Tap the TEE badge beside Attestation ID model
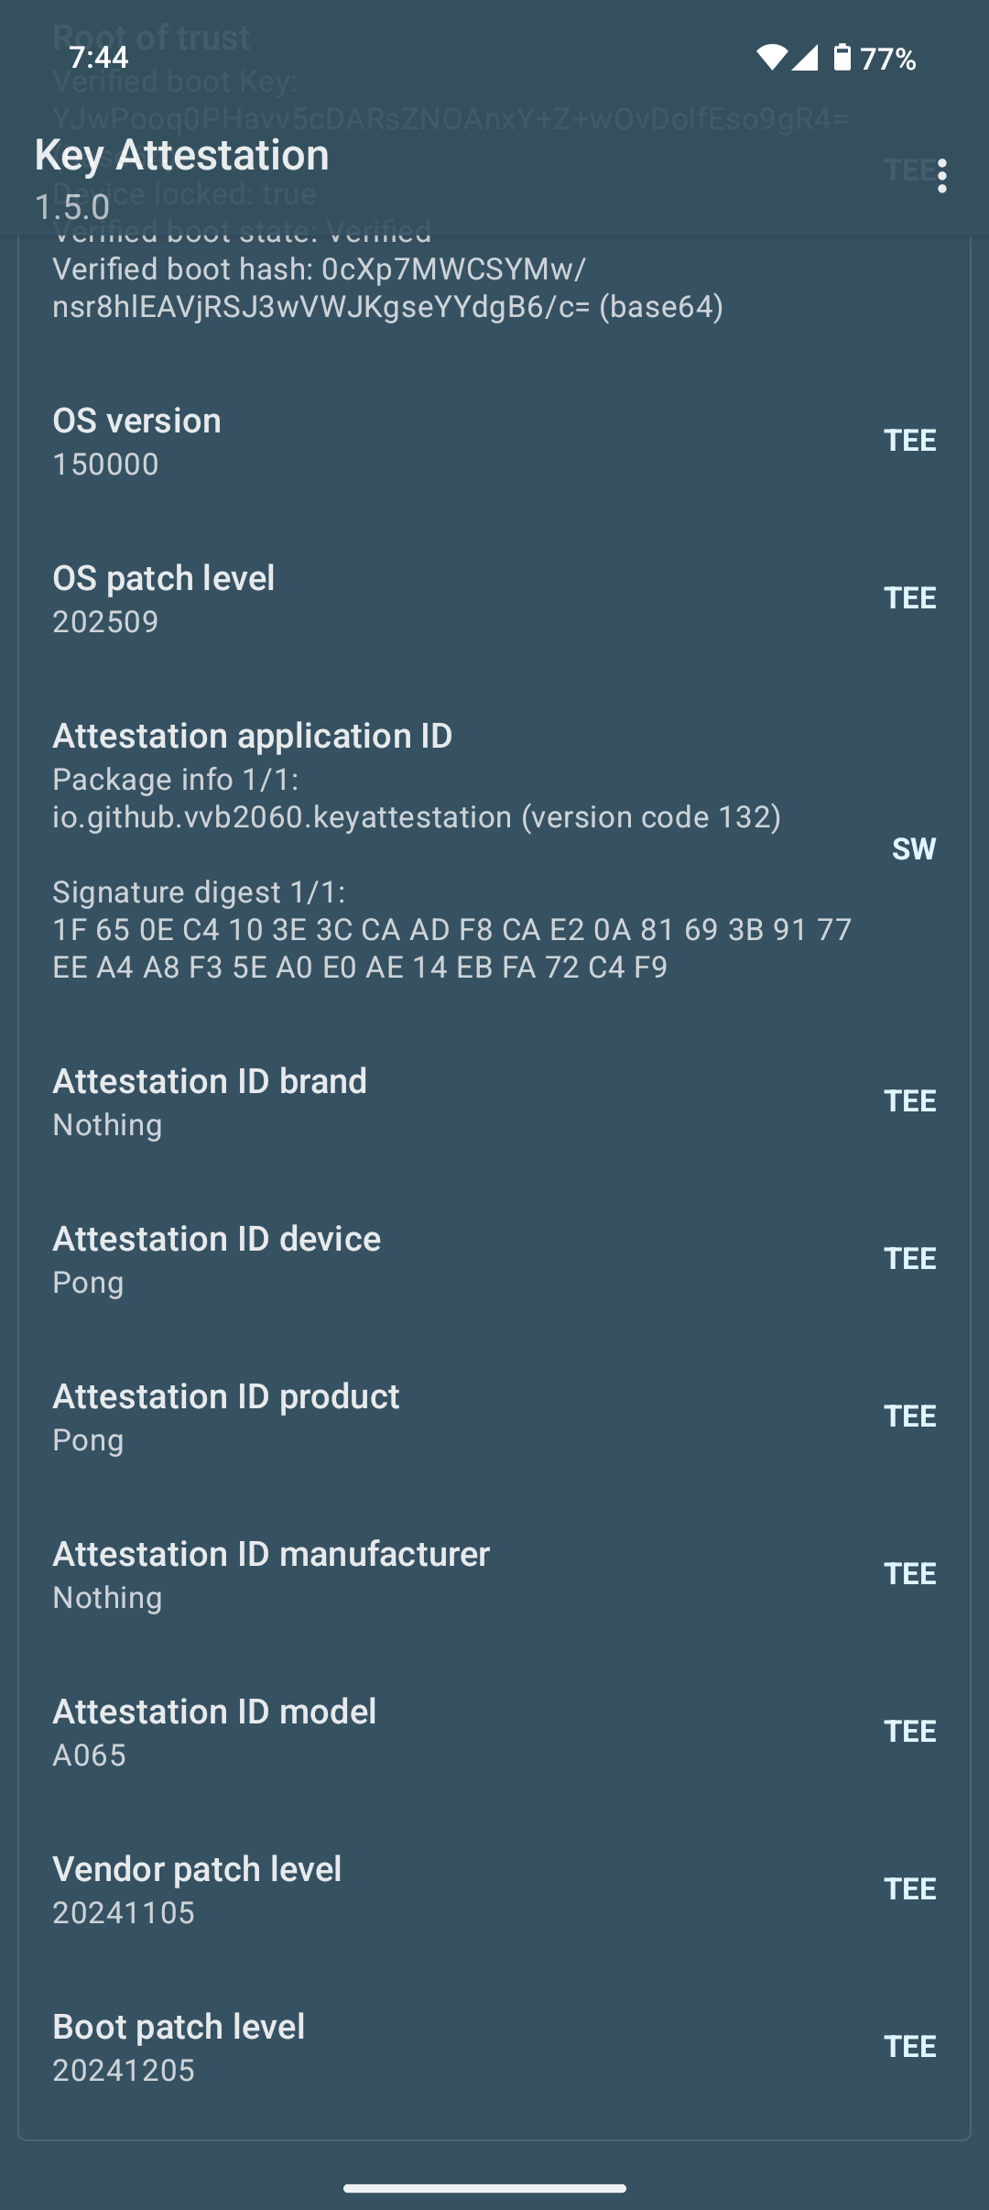 [x=909, y=1732]
